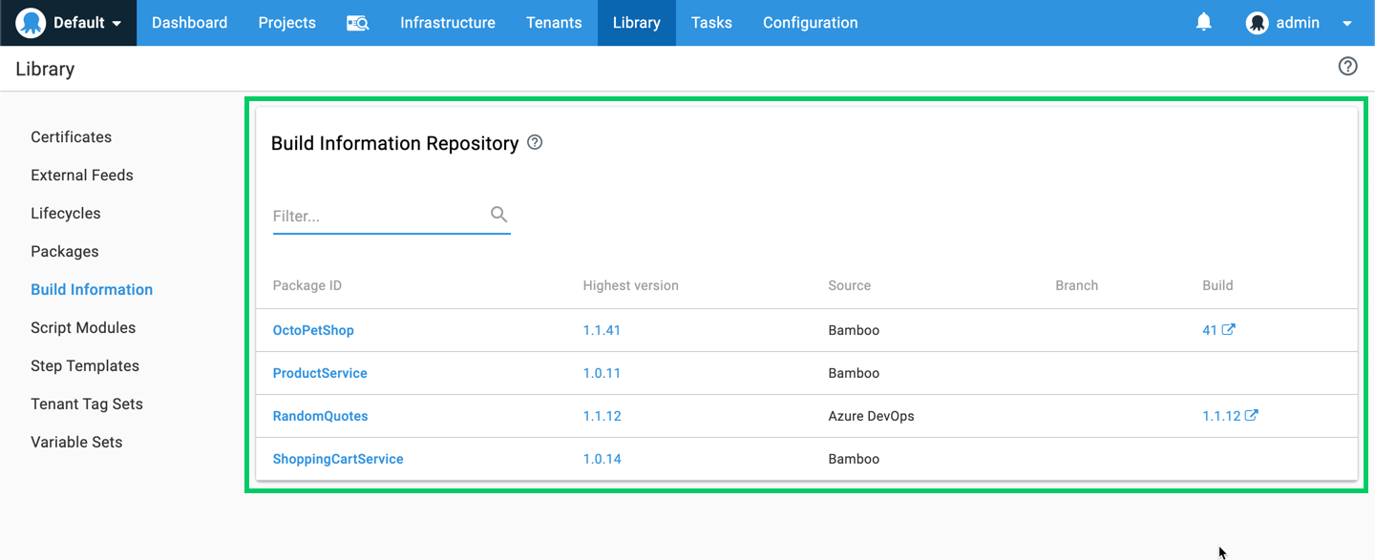Viewport: 1375px width, 560px height.
Task: Switch to the Dashboard tab
Action: pyautogui.click(x=189, y=22)
